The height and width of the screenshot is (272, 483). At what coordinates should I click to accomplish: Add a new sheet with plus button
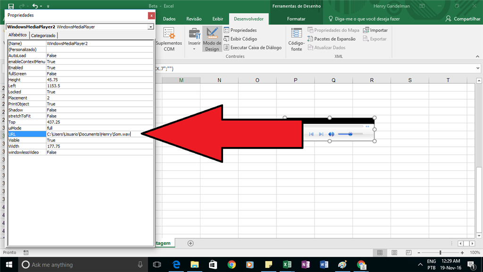pos(191,243)
